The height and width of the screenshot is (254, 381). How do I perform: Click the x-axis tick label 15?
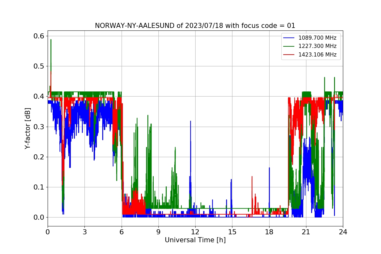click(232, 231)
